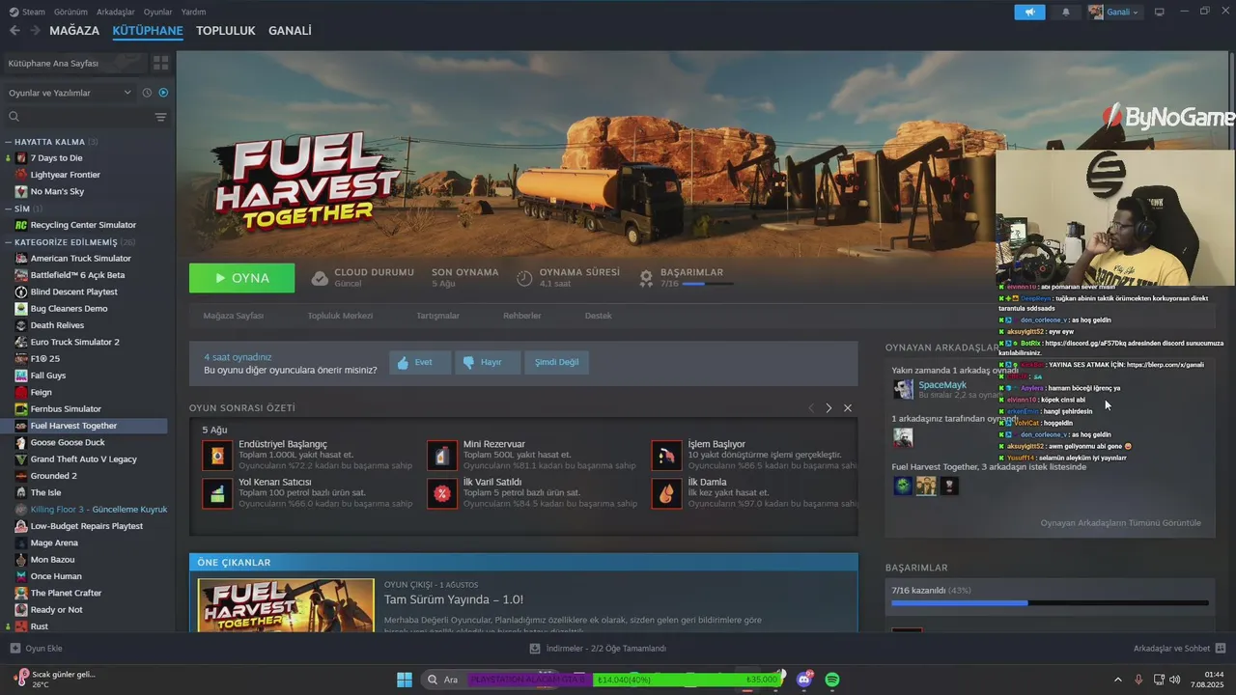Open Arkadaşlar ve Sohbet

1179,649
